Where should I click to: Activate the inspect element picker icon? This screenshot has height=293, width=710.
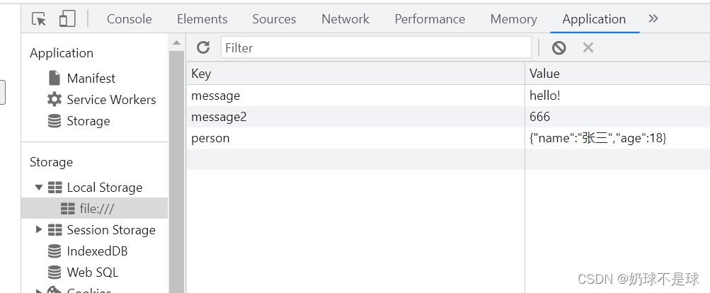tap(39, 19)
